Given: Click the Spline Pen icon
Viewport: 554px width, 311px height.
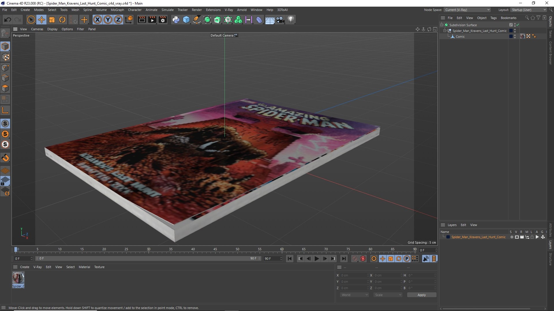Looking at the screenshot, I should click(197, 20).
